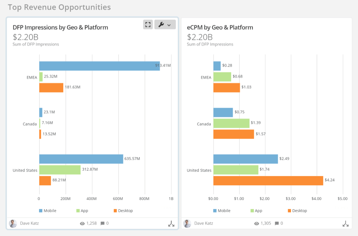Screen dimensions: 358x236
Task: Toggle Mobile legend in DFP Impressions chart
Action: [x=48, y=211]
